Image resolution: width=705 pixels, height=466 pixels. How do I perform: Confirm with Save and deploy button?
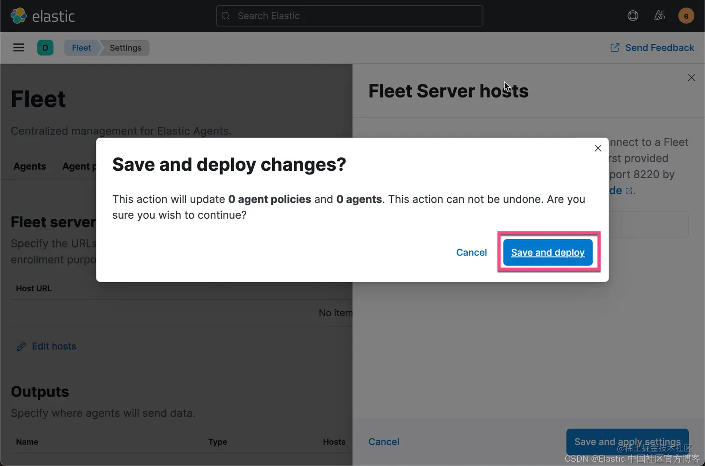coord(548,252)
